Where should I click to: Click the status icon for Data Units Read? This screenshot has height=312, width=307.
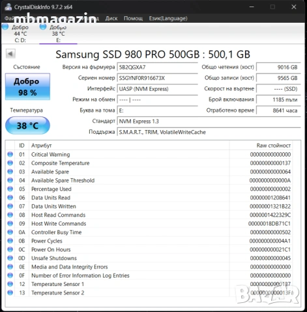tap(10, 198)
